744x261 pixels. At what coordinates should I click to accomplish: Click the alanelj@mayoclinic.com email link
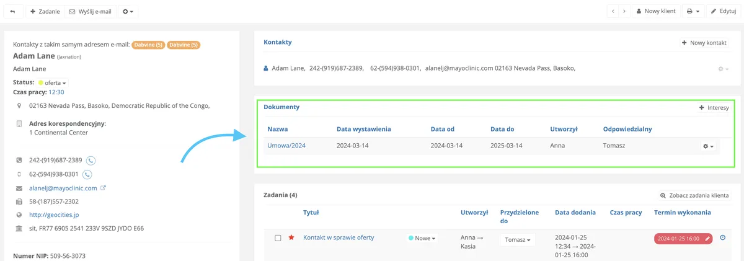63,188
